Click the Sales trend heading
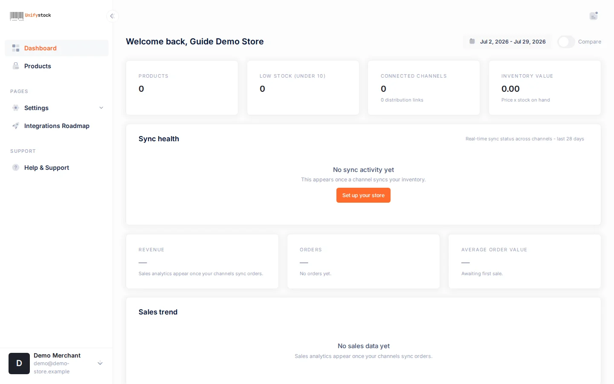The height and width of the screenshot is (384, 614). click(x=158, y=312)
